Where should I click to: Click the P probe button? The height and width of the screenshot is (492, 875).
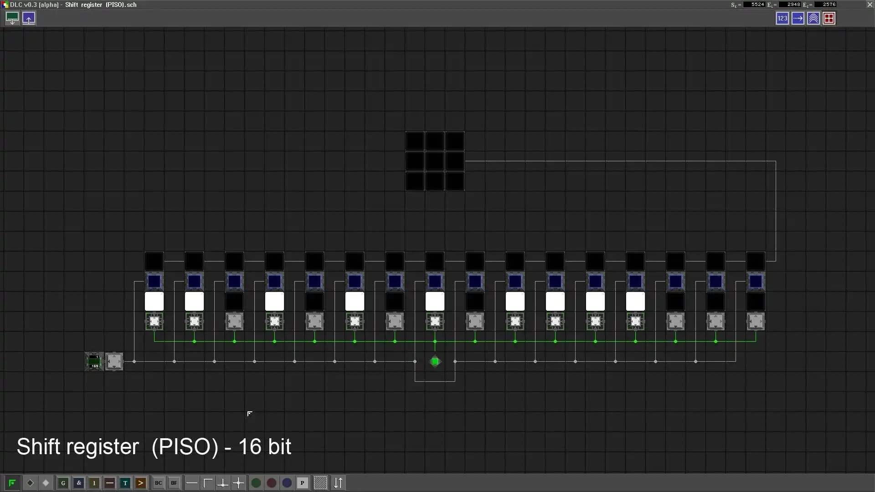tap(302, 483)
